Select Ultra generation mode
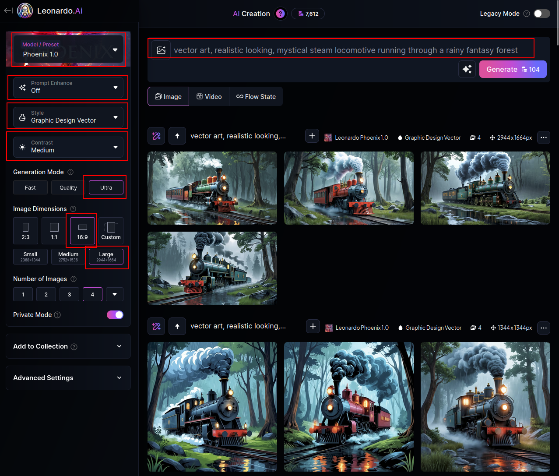559x476 pixels. (x=106, y=187)
